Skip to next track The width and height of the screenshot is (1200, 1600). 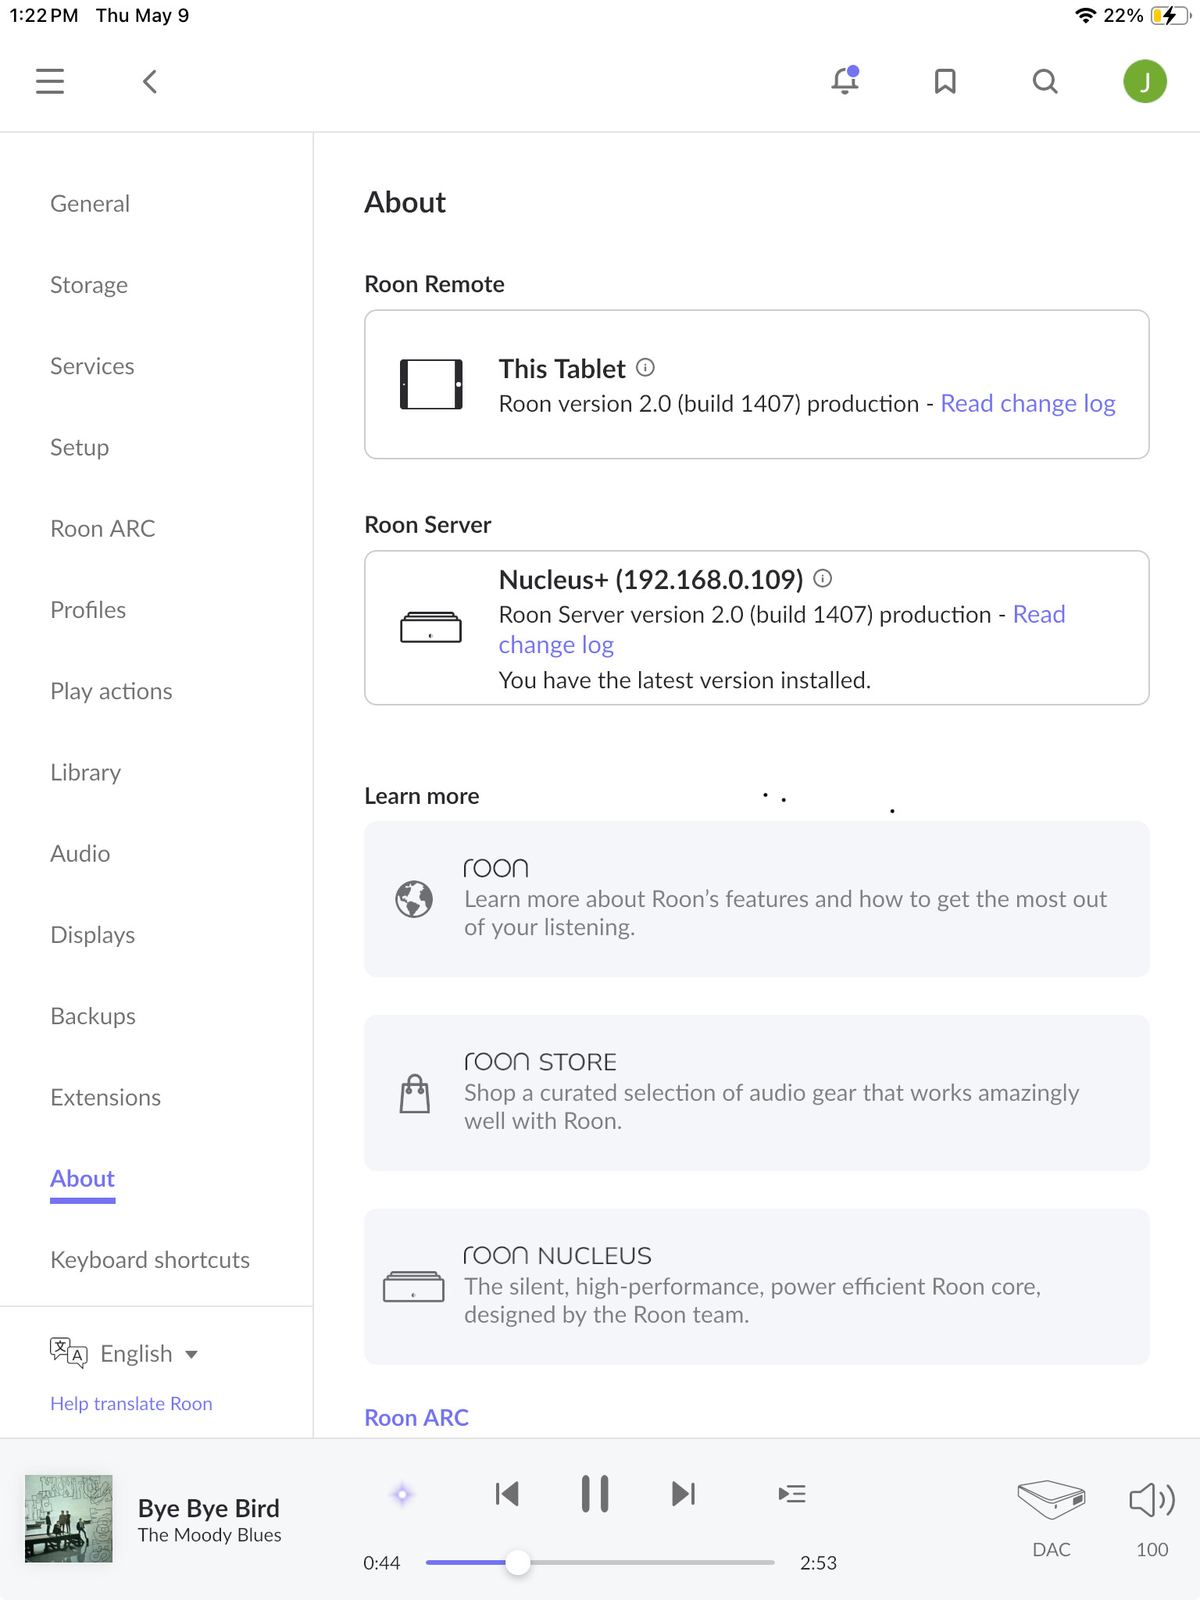click(684, 1494)
